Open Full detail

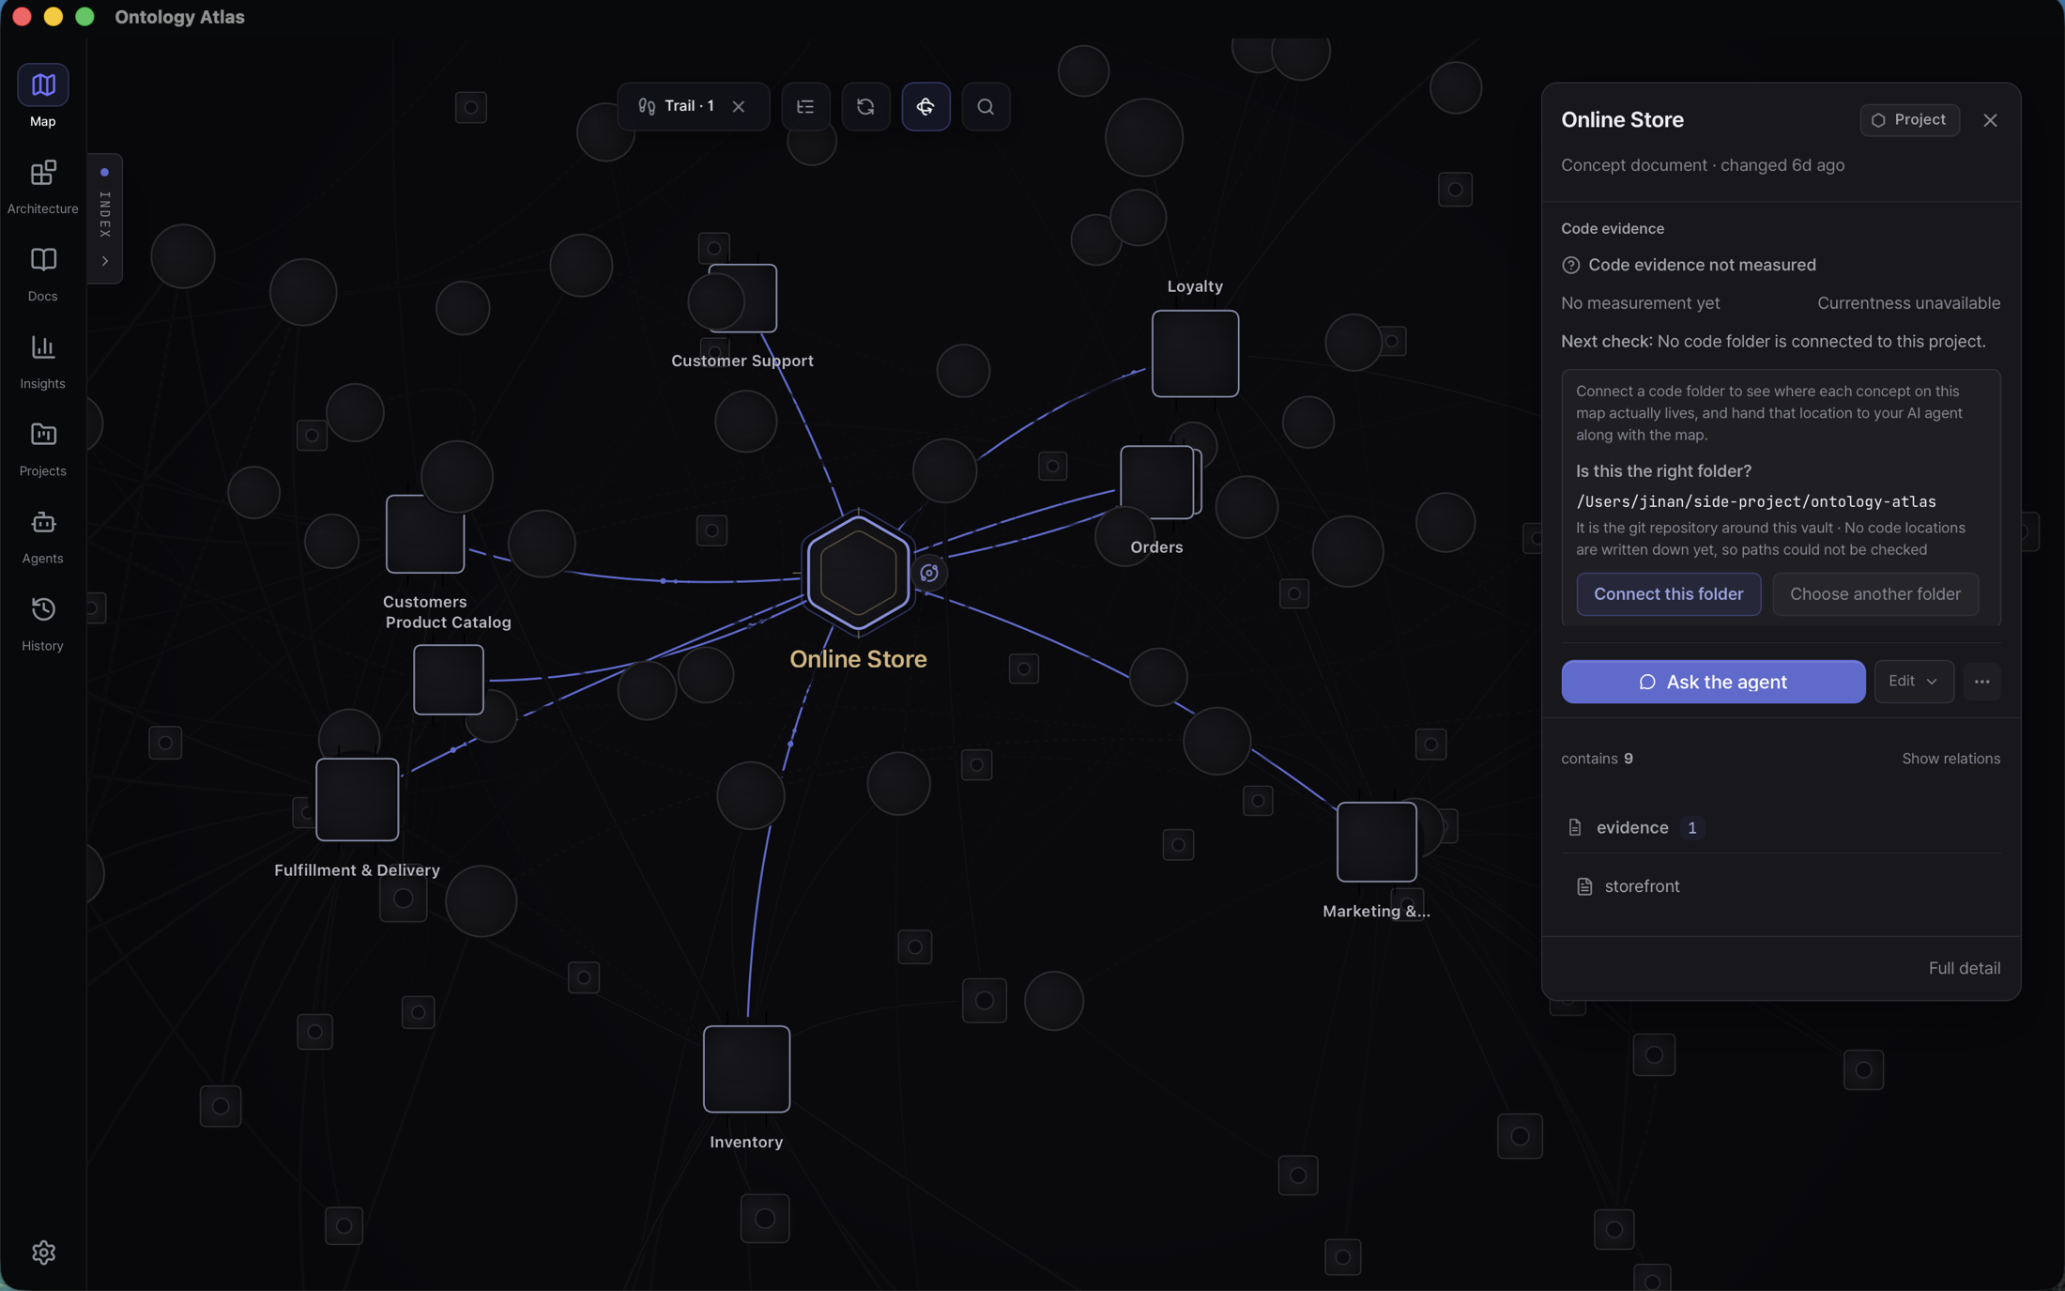[x=1964, y=968]
